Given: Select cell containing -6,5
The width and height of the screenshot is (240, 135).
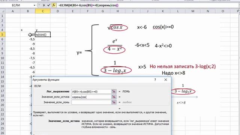Looking at the screenshot, I should coord(28,67).
